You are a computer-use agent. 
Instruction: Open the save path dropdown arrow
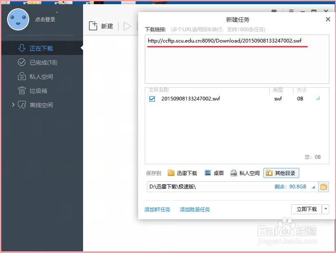pos(313,187)
